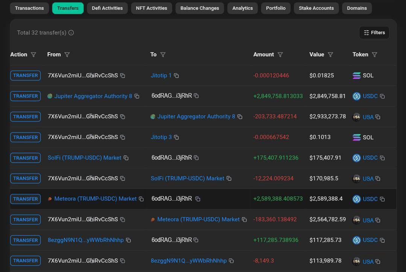Open the Token column filter
This screenshot has width=406, height=272.
374,54
